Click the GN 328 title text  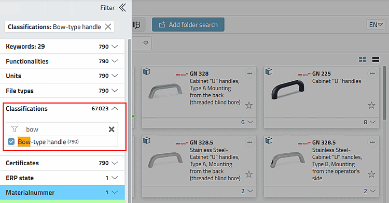tap(199, 74)
